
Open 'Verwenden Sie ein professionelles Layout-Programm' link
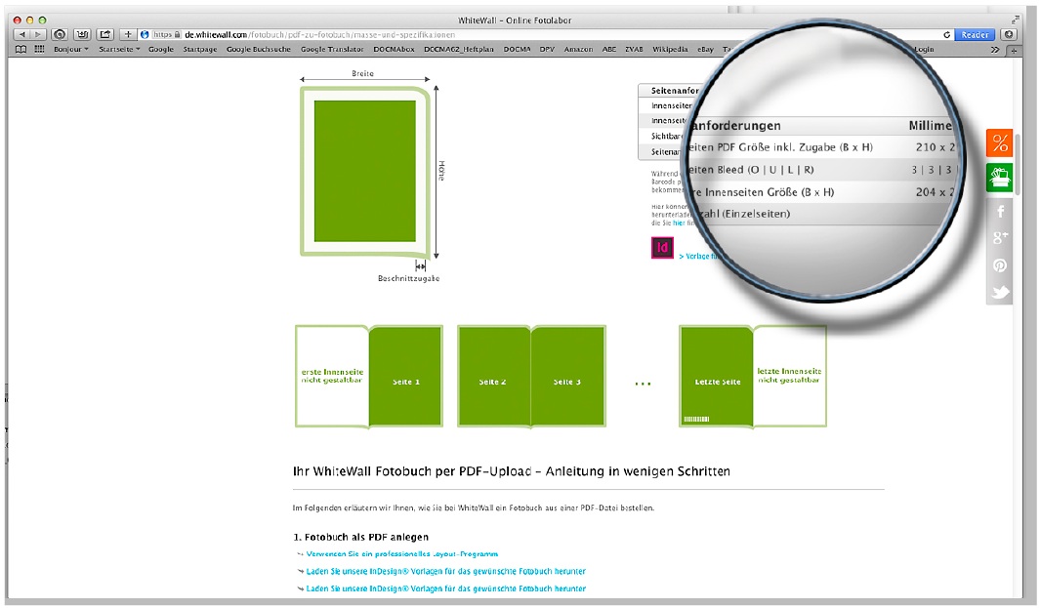(402, 553)
